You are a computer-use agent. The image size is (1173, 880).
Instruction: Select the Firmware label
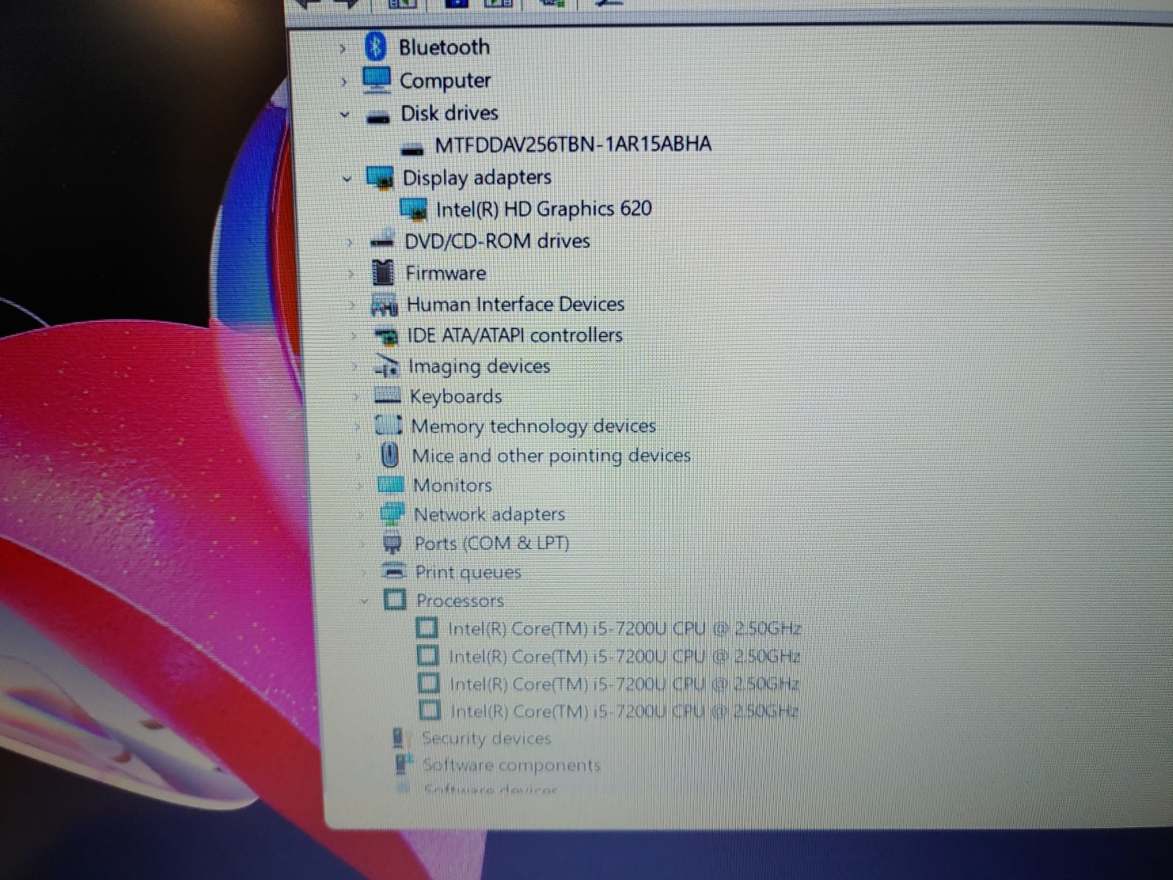(x=446, y=272)
